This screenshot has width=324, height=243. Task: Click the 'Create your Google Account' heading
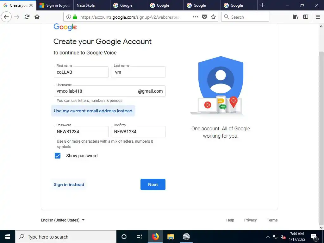pos(103,41)
